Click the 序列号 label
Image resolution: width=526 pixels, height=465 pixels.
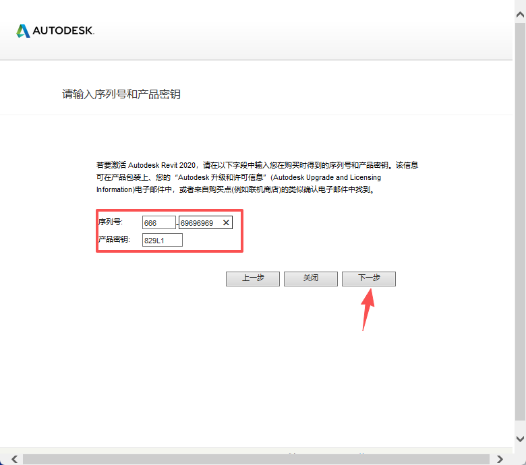coord(111,222)
